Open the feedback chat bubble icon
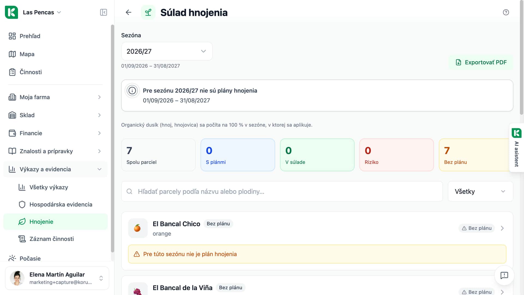Viewport: 524px width, 295px height. pos(504,275)
